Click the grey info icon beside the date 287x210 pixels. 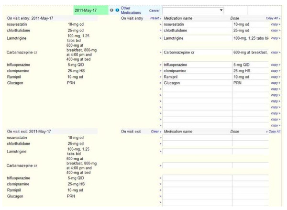coord(111,10)
